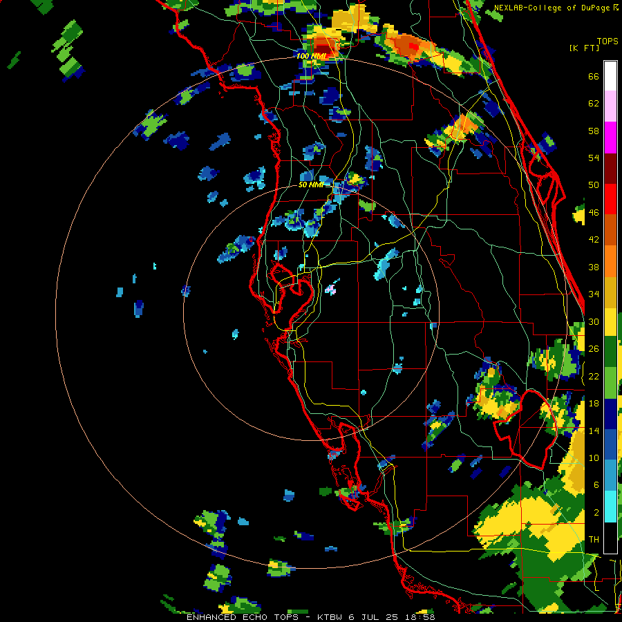Select the light pink legend swatch
Screen dimensions: 622x622
[x=610, y=106]
